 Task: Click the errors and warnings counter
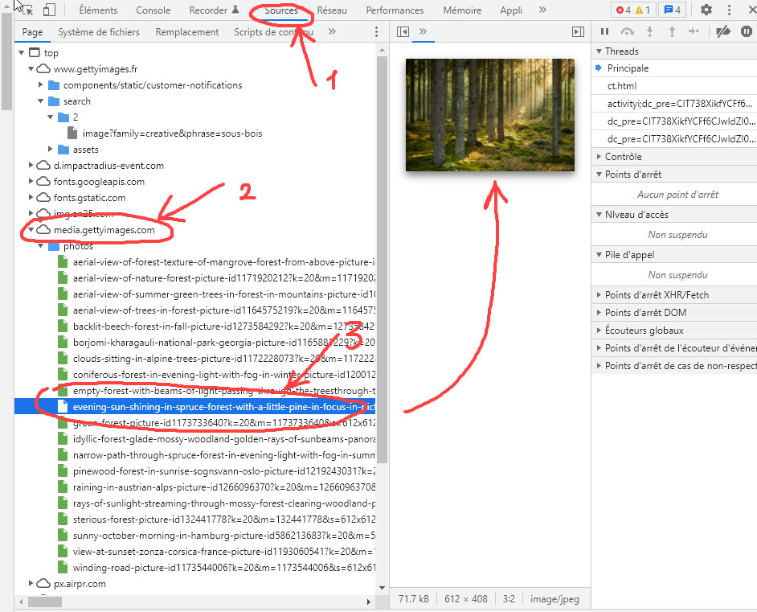pos(633,10)
